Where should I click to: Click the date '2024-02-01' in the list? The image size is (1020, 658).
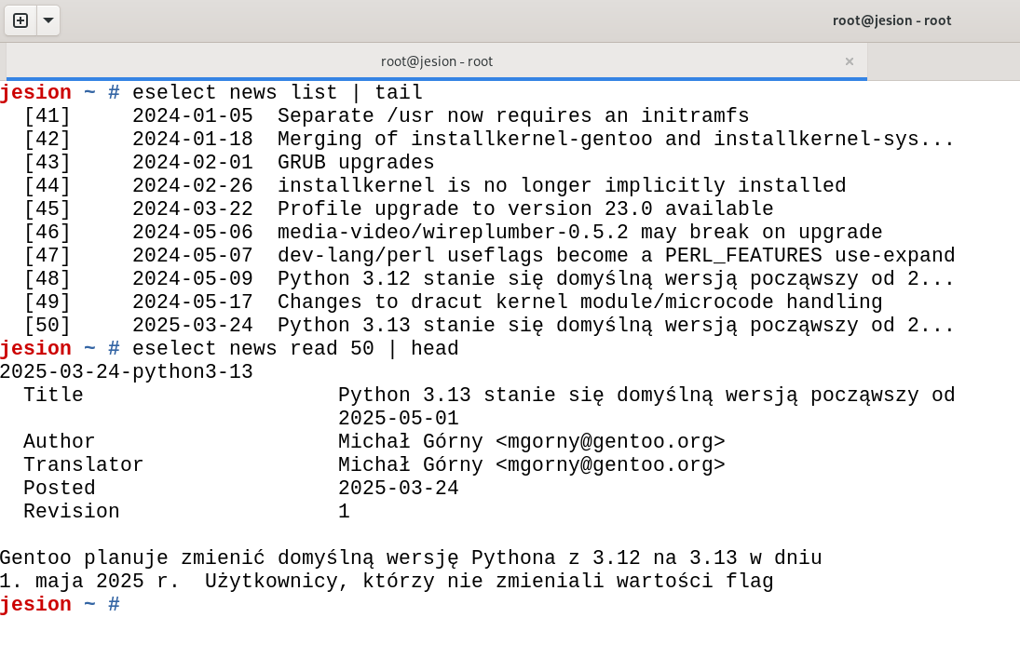tap(193, 163)
